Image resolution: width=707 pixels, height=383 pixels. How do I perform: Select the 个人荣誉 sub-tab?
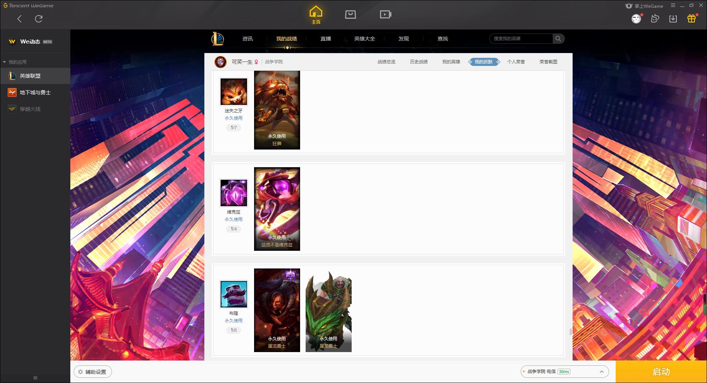coord(516,62)
